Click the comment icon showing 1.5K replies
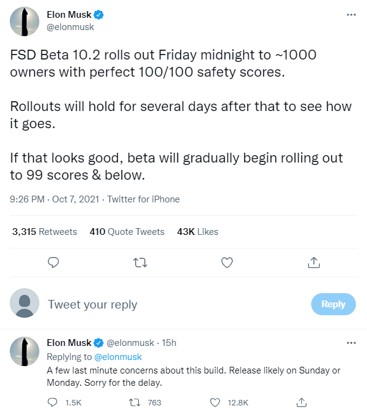Image resolution: width=367 pixels, height=414 pixels. (52, 402)
